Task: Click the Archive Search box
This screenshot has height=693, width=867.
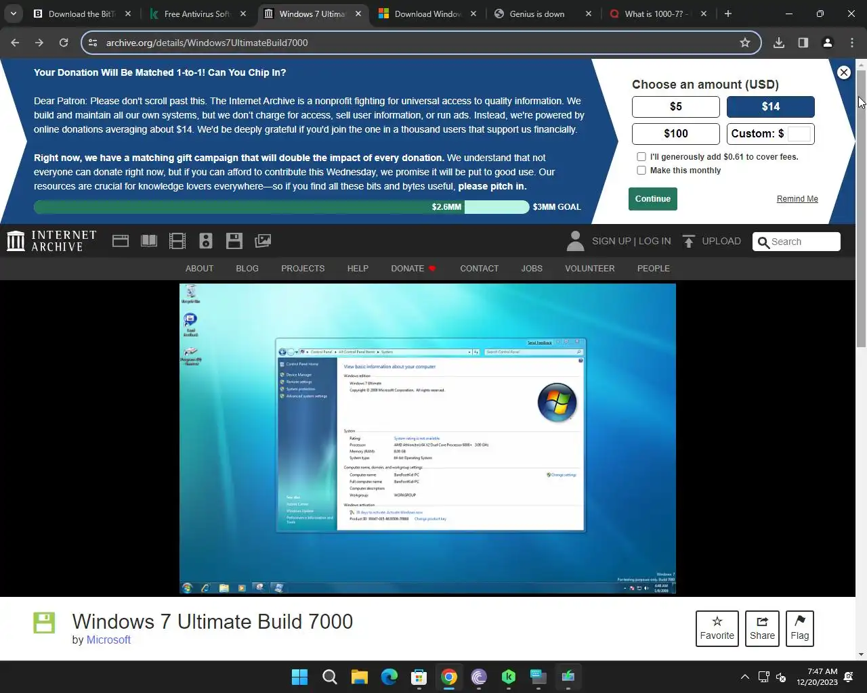Action: 797,242
